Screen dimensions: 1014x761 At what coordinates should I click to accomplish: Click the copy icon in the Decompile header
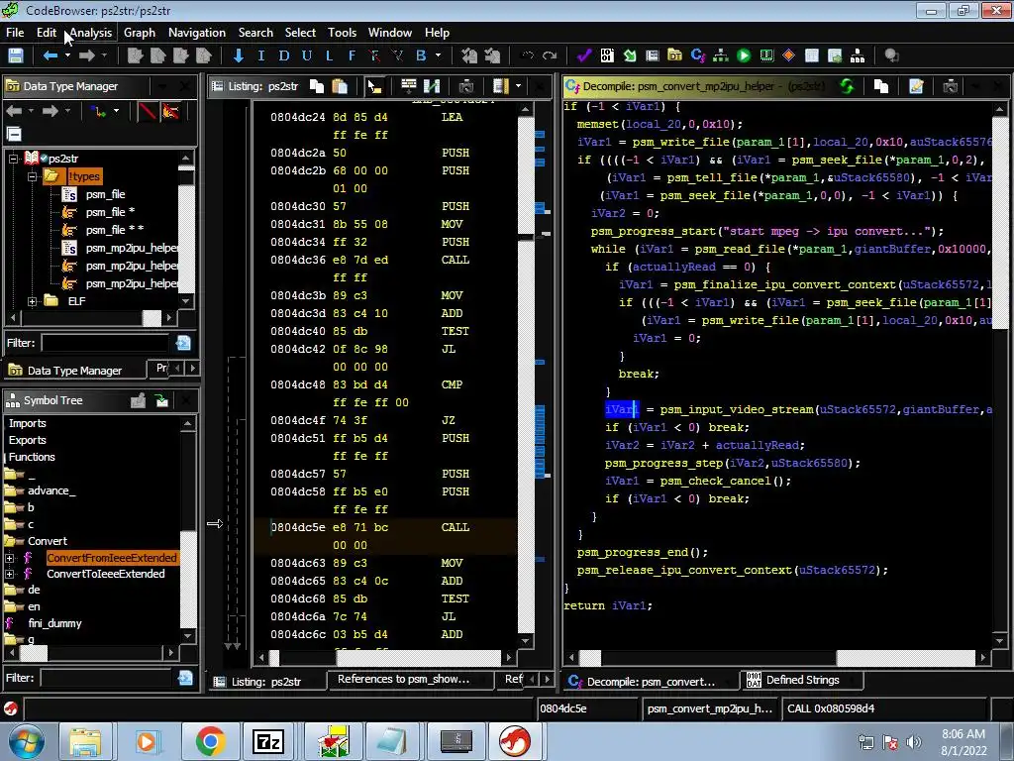pyautogui.click(x=881, y=86)
